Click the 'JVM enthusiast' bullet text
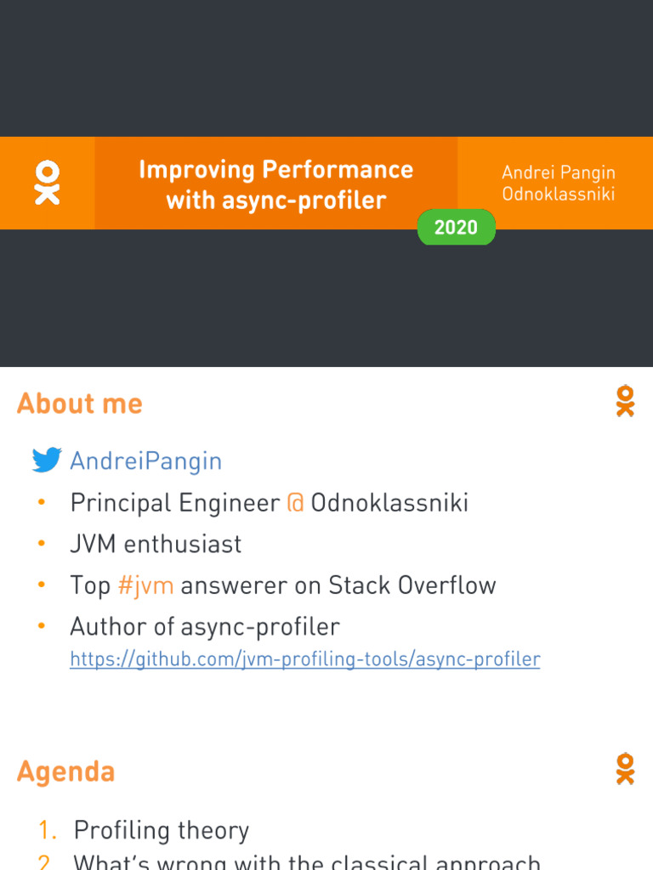The width and height of the screenshot is (653, 870). (156, 544)
